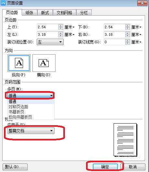Open the 装订线位置 gutter position dropdown
Viewport: 149px width, 172px height.
click(50, 42)
